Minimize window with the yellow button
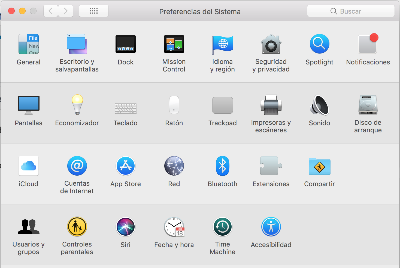Image resolution: width=400 pixels, height=268 pixels. coord(22,11)
